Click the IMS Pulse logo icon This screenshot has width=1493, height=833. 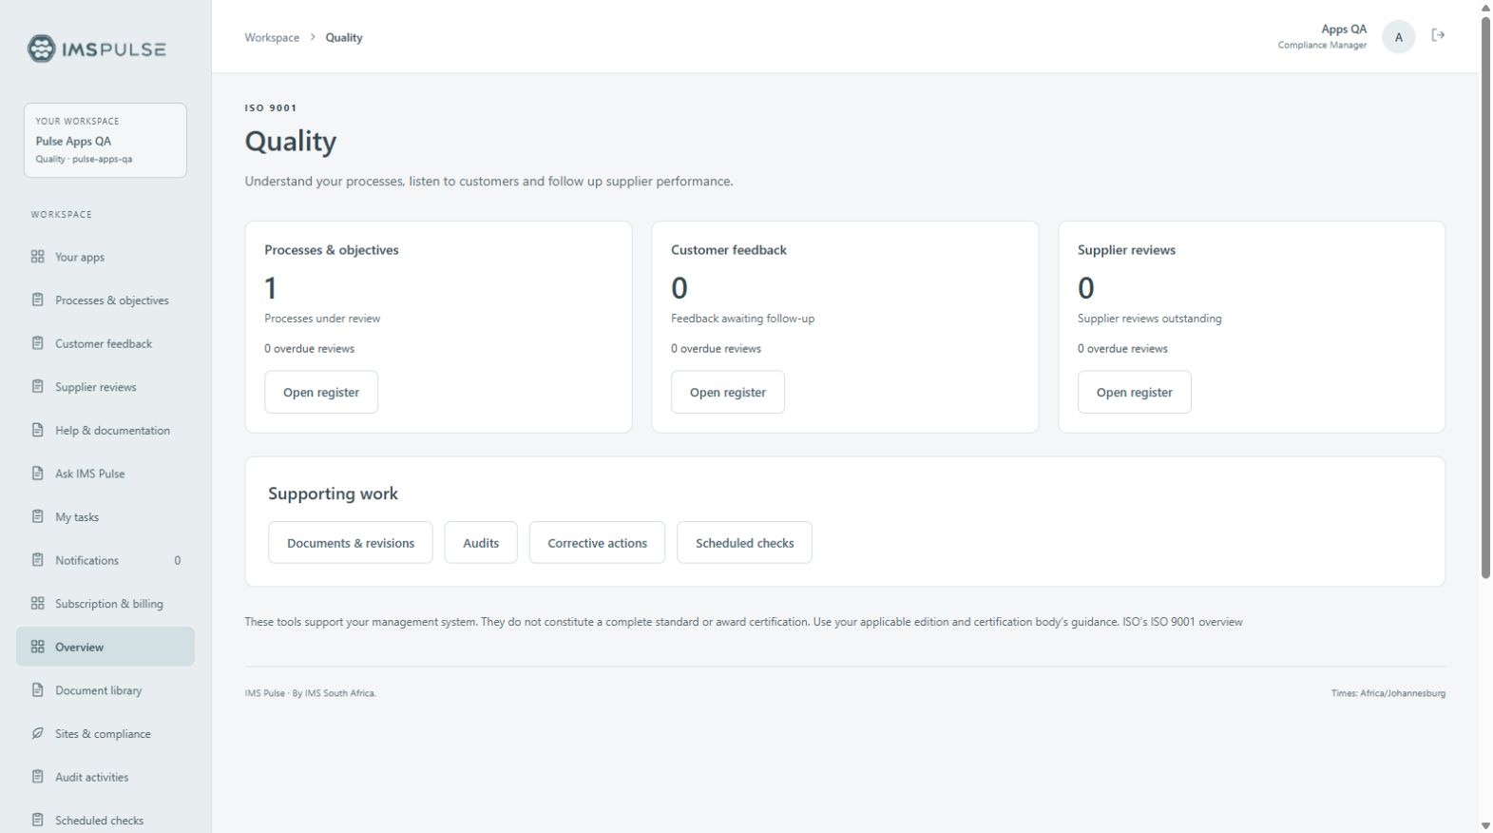point(41,48)
